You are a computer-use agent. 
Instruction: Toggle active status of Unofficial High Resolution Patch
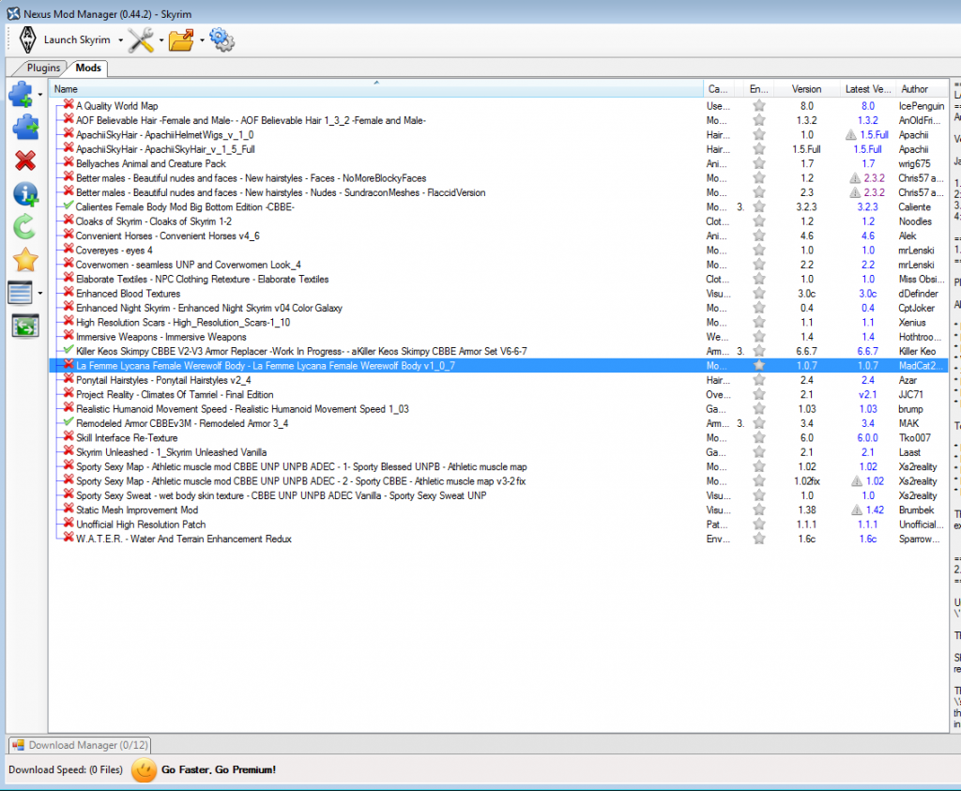tap(69, 524)
